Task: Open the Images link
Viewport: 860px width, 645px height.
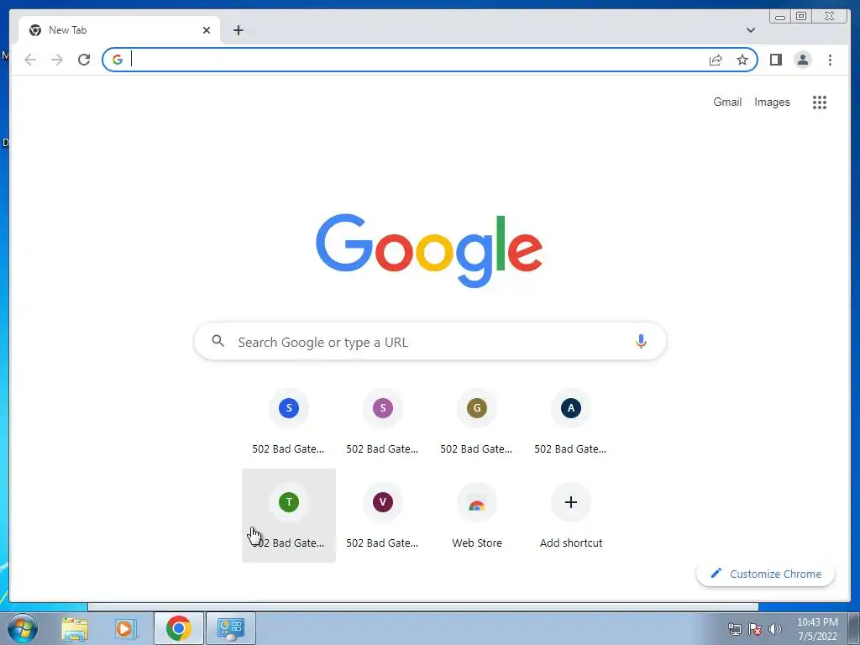Action: click(772, 102)
